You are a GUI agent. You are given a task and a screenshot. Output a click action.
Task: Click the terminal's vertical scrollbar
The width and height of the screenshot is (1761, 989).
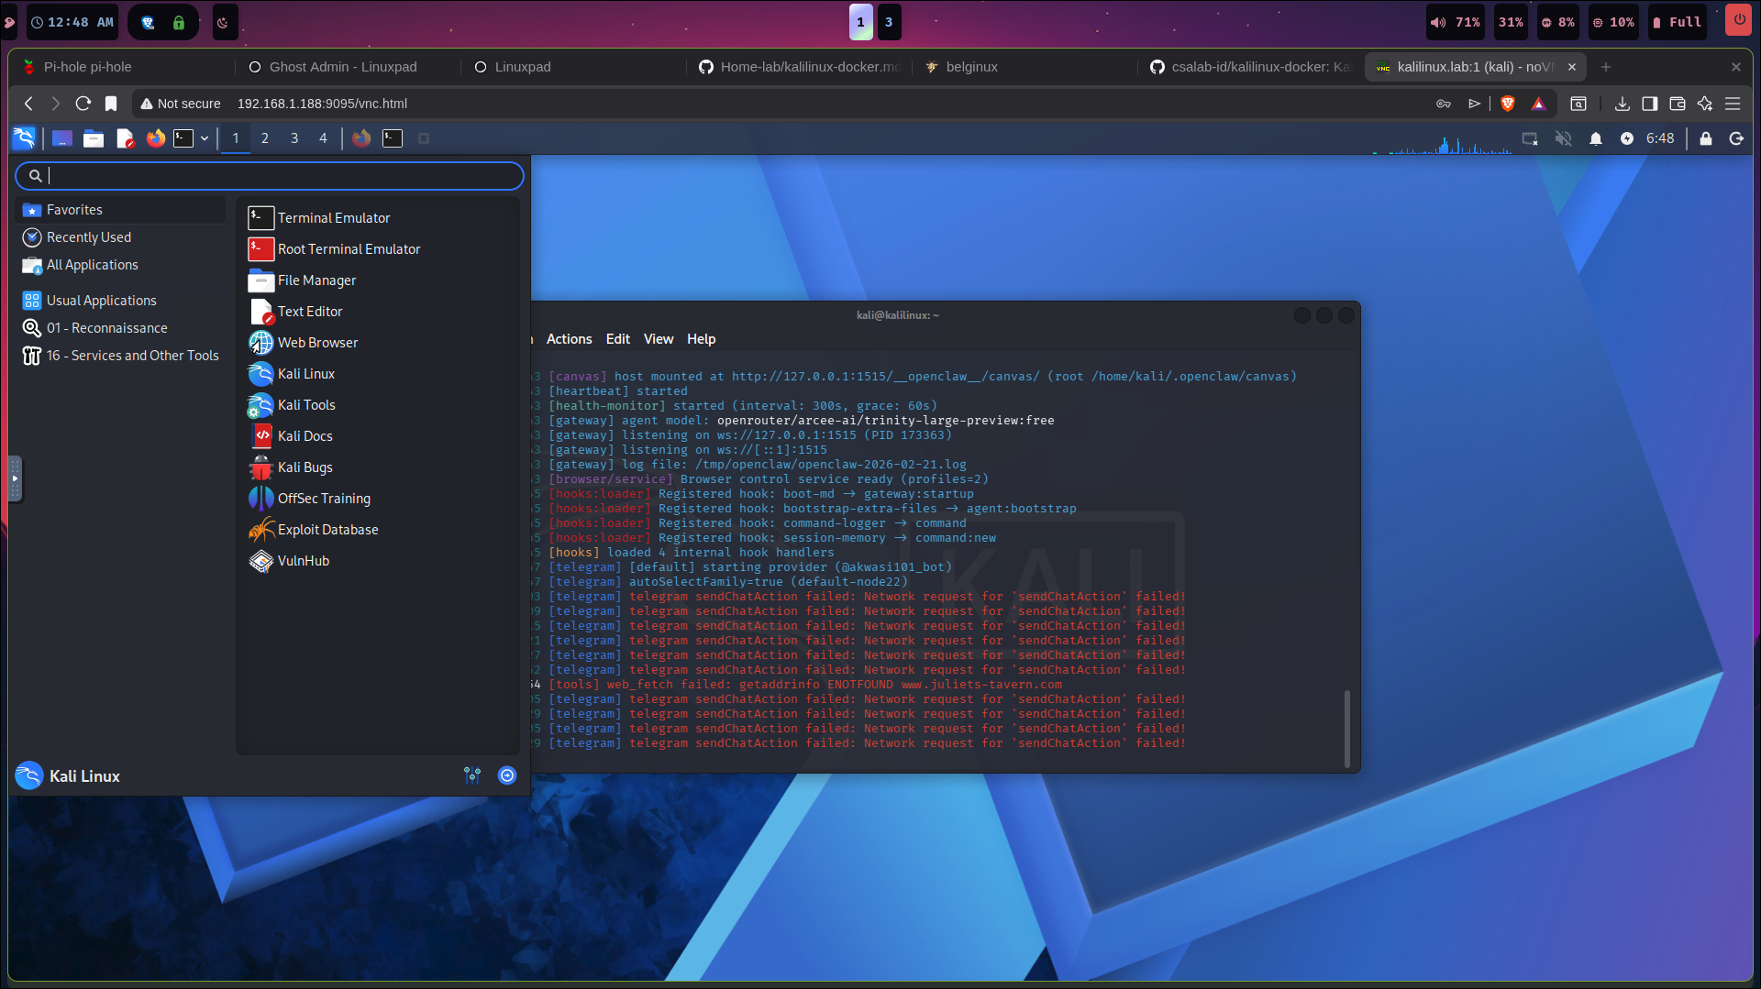coord(1346,728)
